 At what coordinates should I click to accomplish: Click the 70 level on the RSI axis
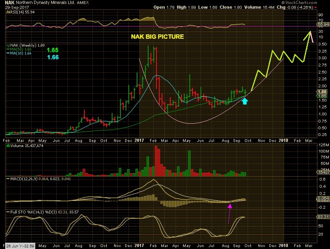[x=321, y=21]
